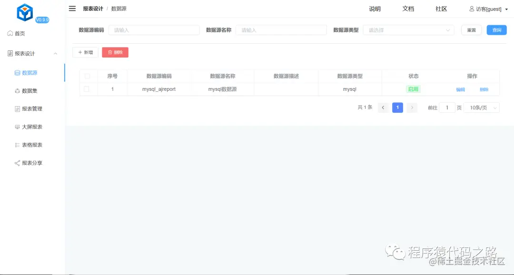
Task: Open the 文档 top navigation link
Action: coord(408,9)
